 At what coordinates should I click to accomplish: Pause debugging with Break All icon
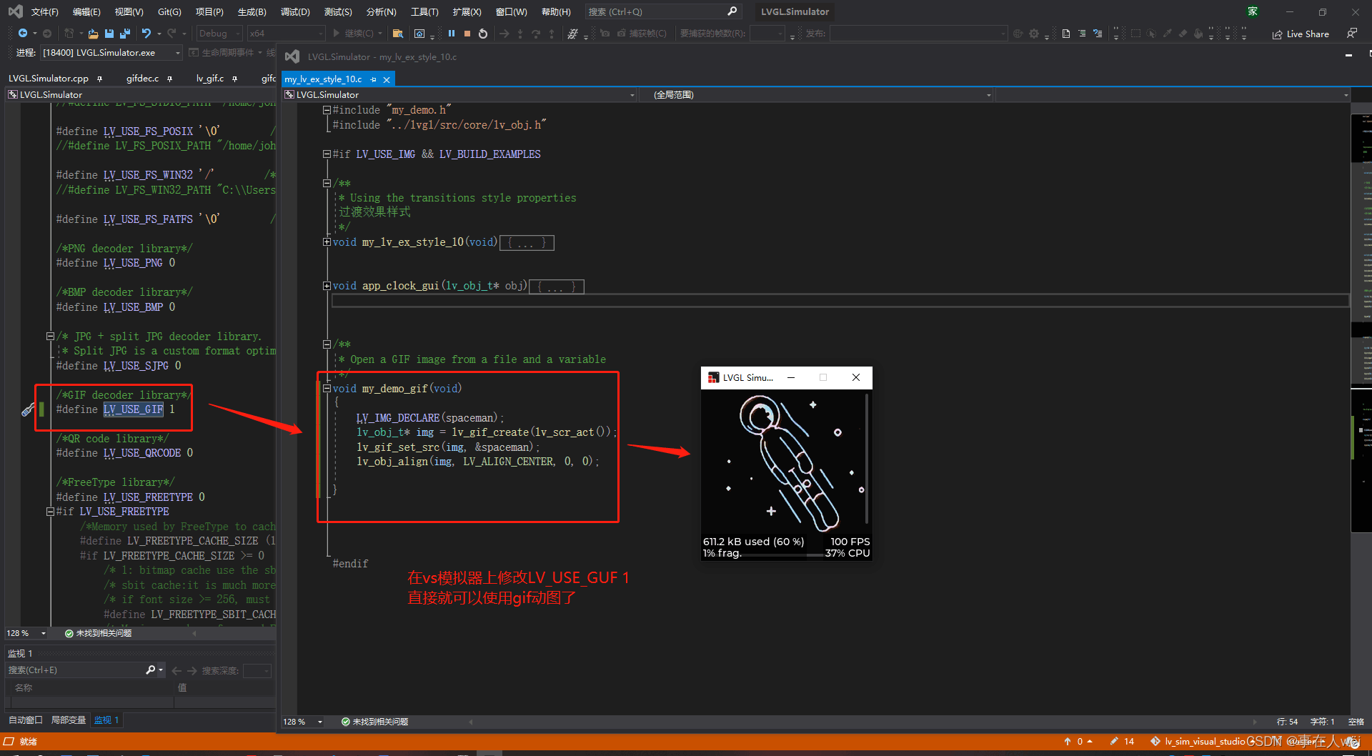tap(452, 33)
